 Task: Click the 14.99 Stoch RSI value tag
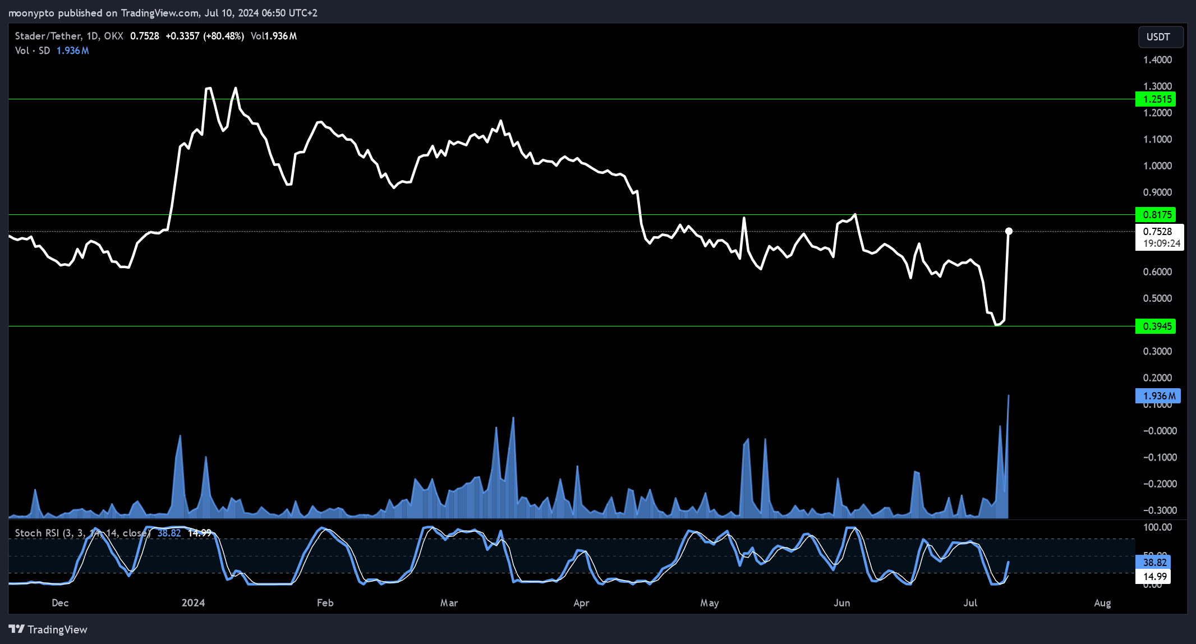click(x=1153, y=577)
